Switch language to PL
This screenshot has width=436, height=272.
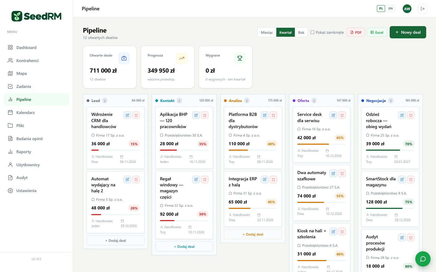[381, 8]
